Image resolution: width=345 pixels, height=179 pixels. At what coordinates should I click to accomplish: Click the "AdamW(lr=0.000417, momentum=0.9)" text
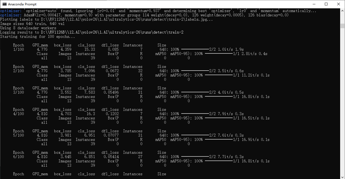click(58, 15)
